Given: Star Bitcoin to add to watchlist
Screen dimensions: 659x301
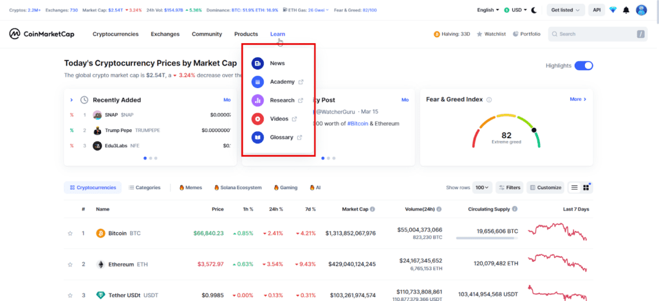Looking at the screenshot, I should point(70,233).
